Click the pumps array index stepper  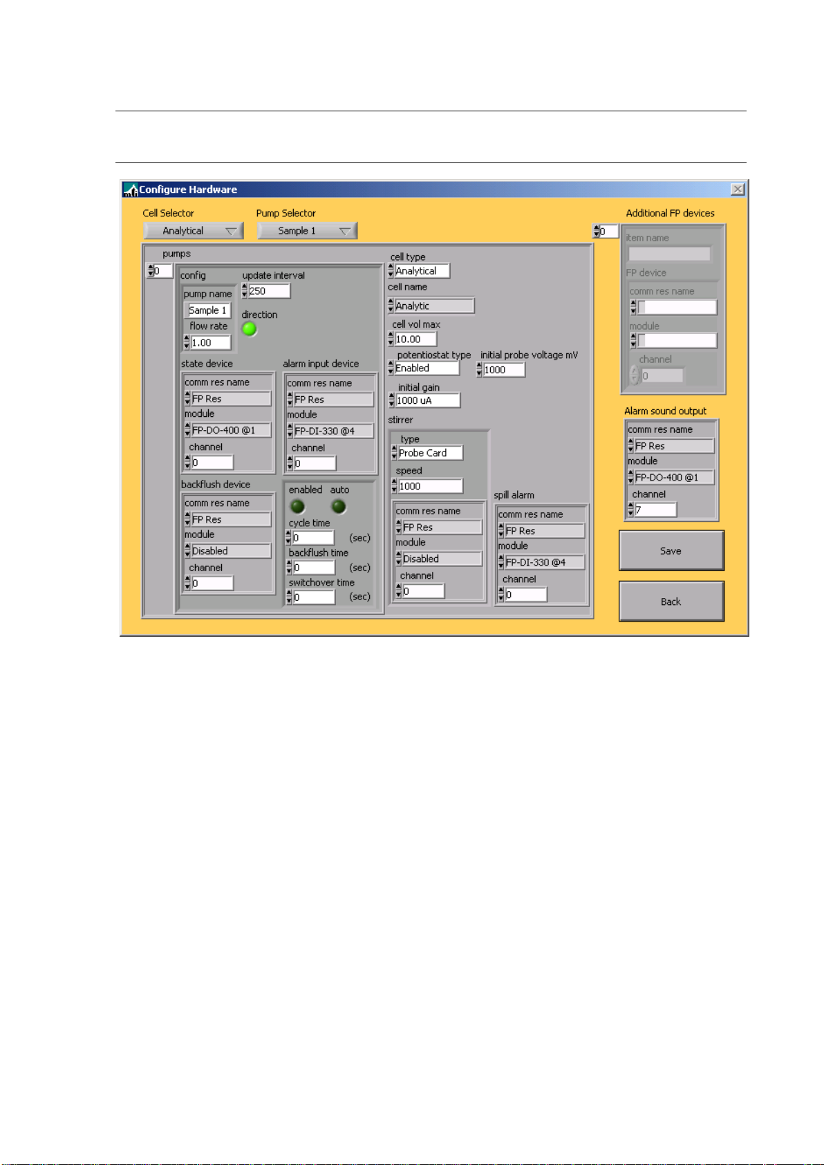point(150,271)
